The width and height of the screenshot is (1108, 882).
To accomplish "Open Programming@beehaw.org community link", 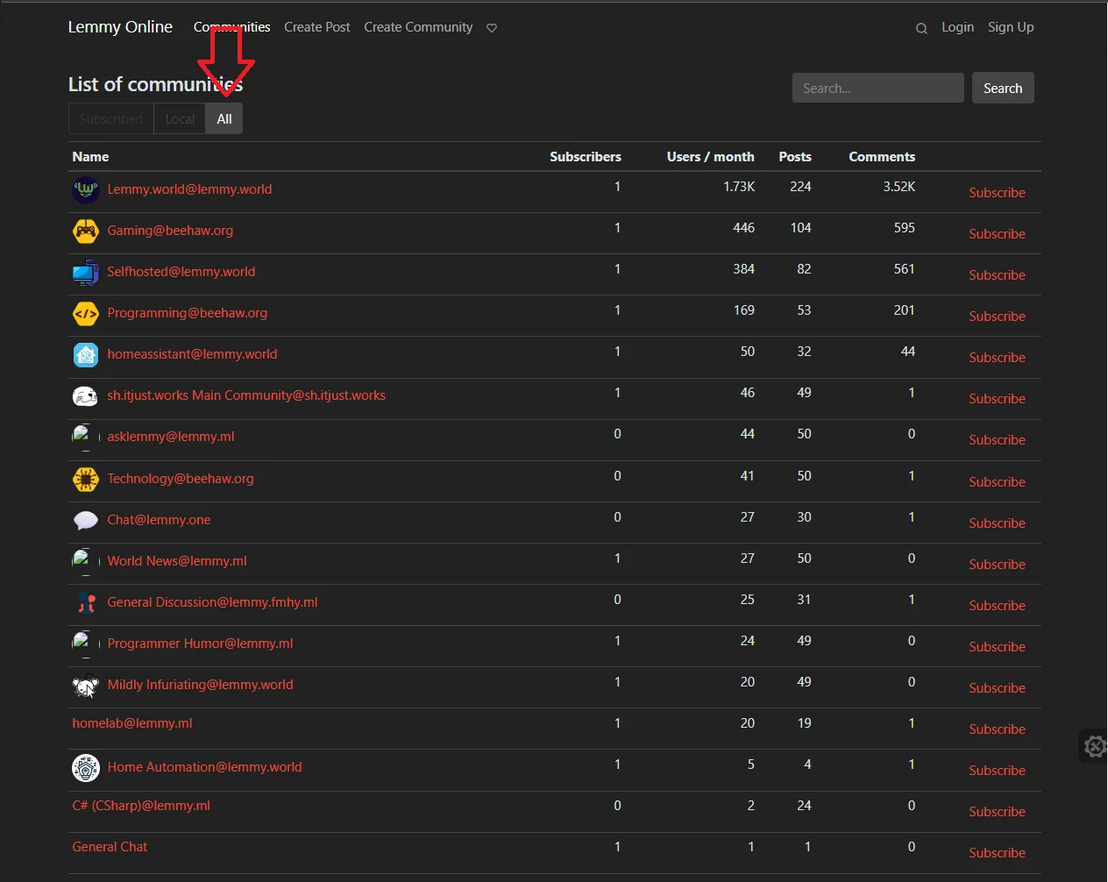I will [x=188, y=313].
